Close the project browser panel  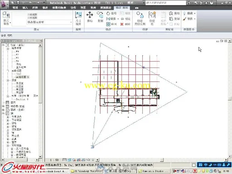tap(41, 41)
